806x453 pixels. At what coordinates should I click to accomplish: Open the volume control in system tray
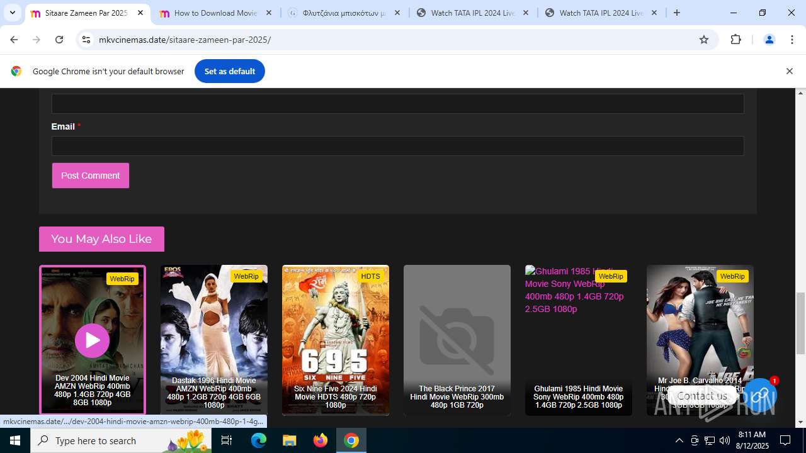coord(724,440)
